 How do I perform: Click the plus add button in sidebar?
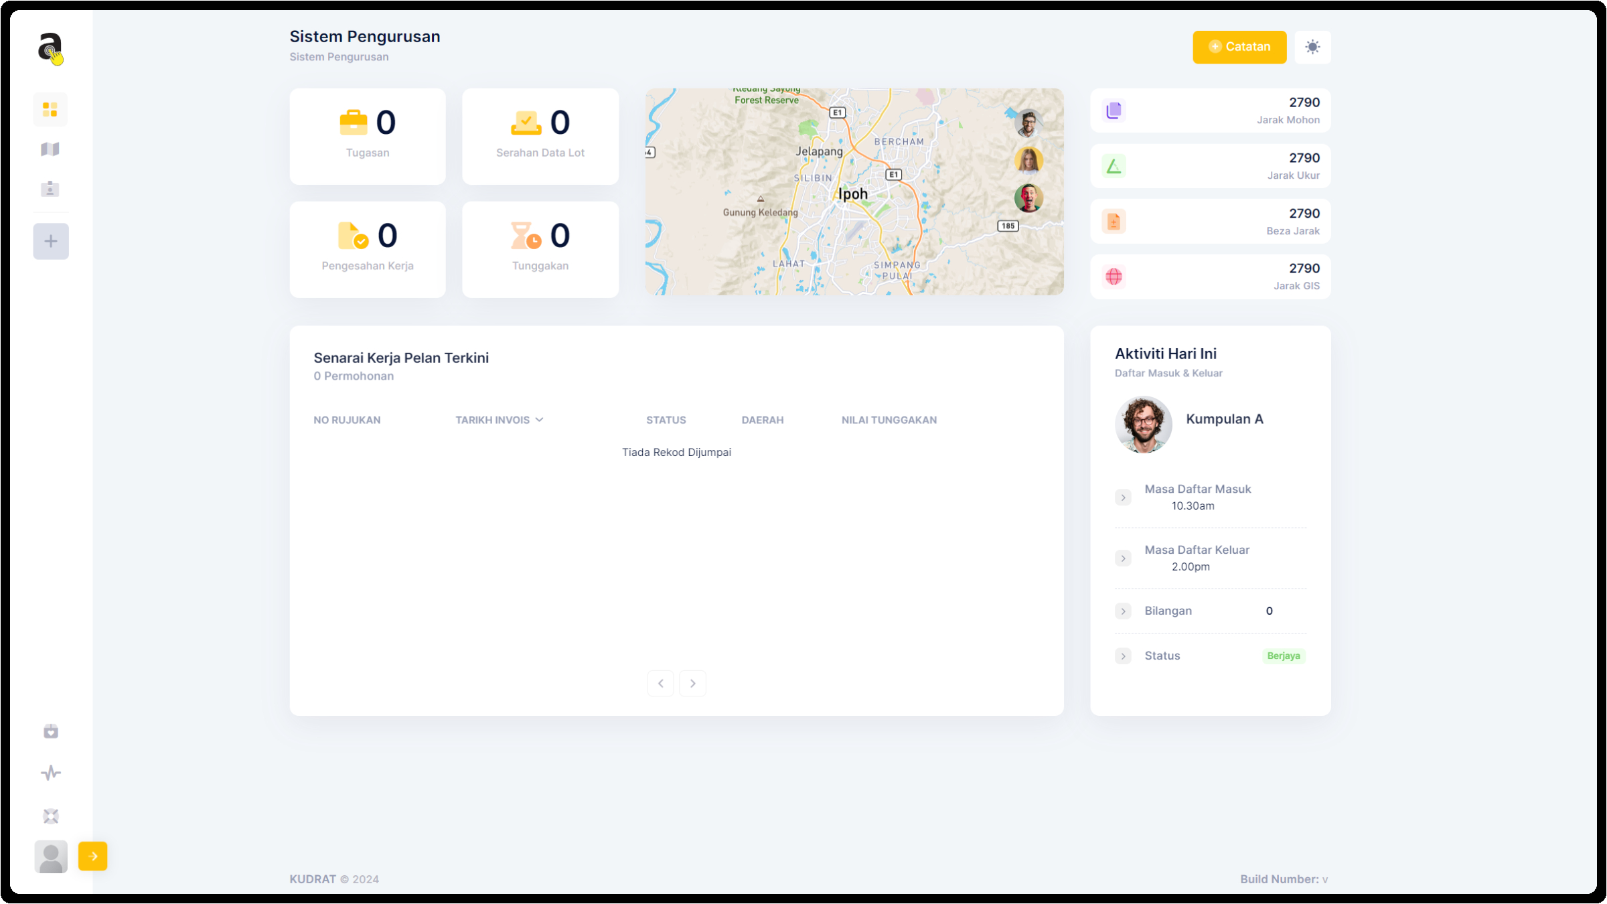[x=51, y=241]
